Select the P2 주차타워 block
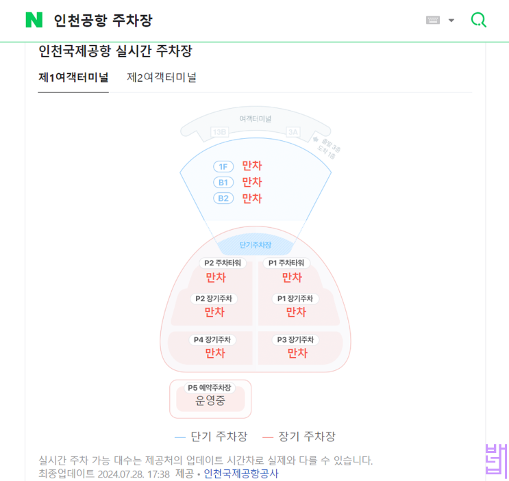Screen dimensions: 509x481 click(216, 271)
